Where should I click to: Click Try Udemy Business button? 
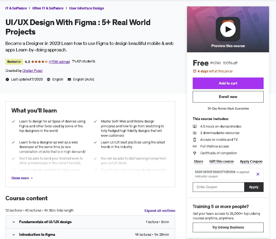pos(228,227)
